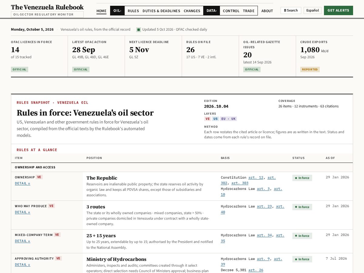Open the Control nav item
364x273 pixels.
click(231, 11)
